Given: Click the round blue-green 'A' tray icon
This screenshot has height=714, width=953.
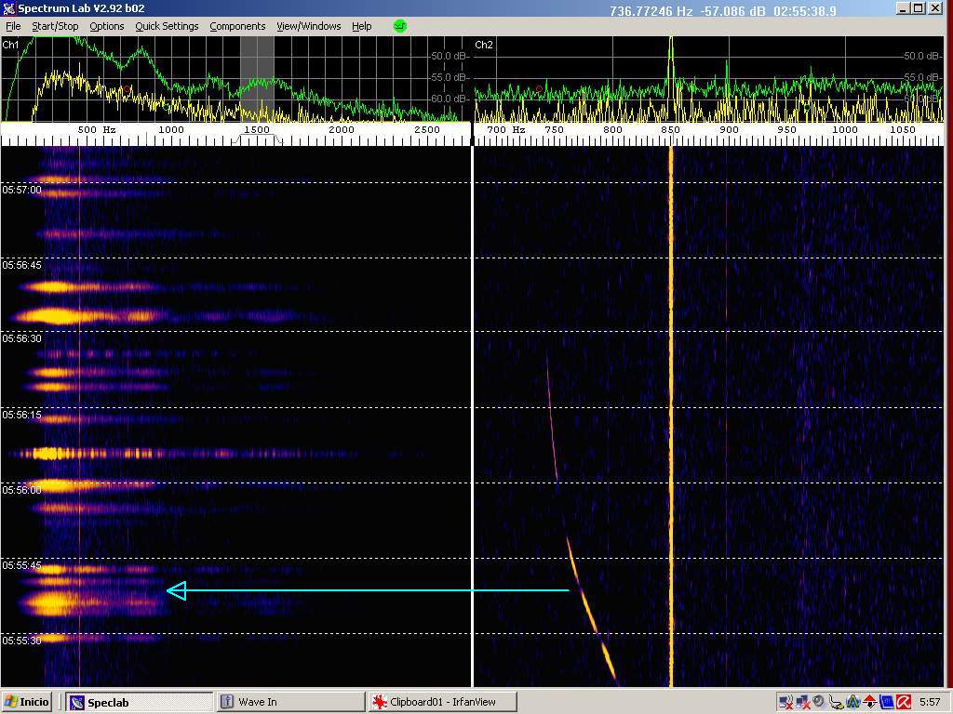Looking at the screenshot, I should tap(852, 702).
